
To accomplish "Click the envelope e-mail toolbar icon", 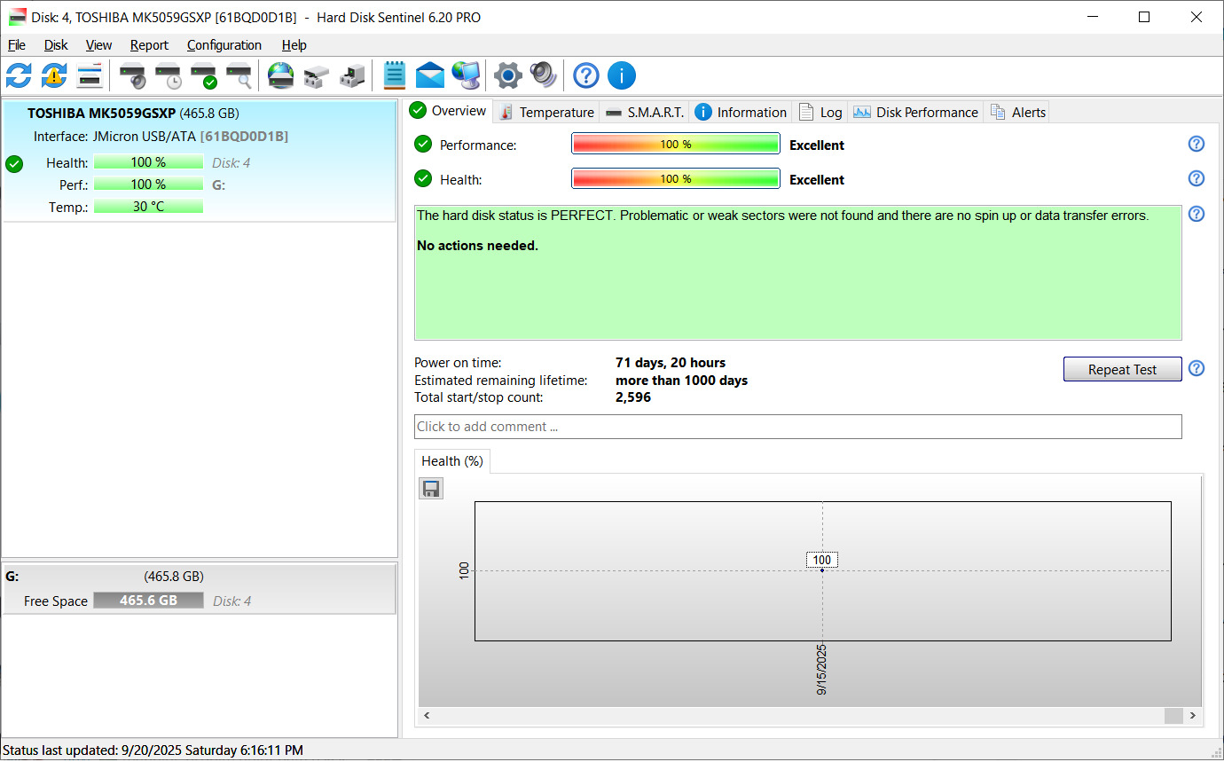I will pyautogui.click(x=430, y=75).
